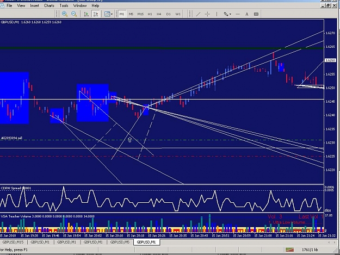Switch chart to H4 timeframe
Screen dimensions: 340x255
coord(159,14)
